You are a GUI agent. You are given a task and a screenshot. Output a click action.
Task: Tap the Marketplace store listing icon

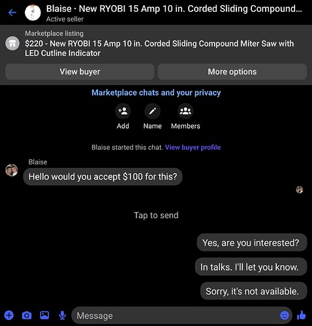12,43
